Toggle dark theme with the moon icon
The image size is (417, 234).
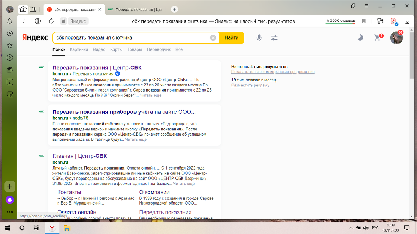(x=360, y=37)
